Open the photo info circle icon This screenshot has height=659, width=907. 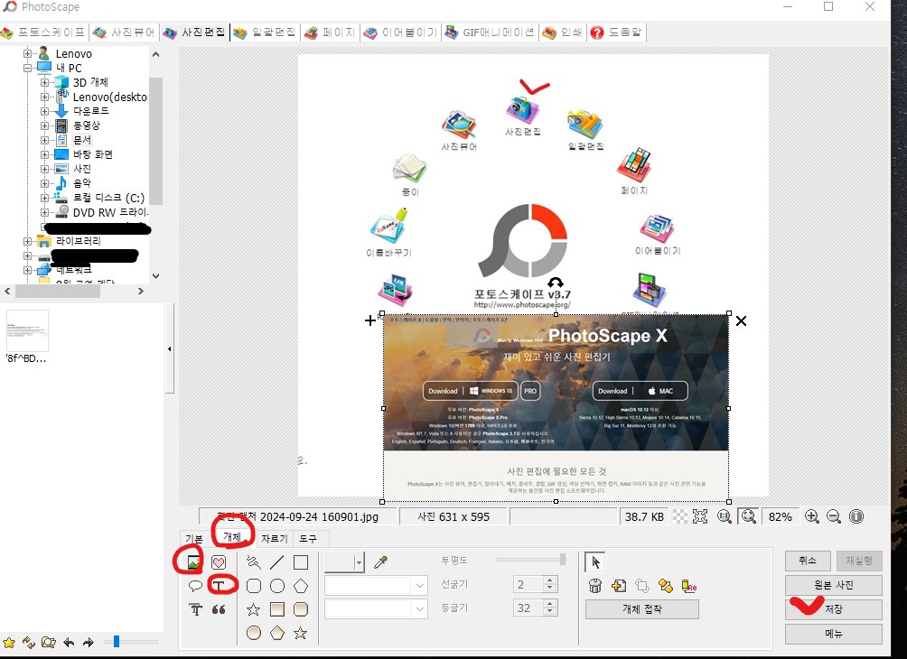856,516
